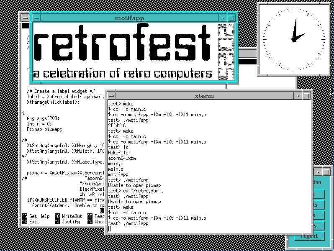Click the retrofest logo label in motifapp
The image size is (334, 251).
point(135,52)
